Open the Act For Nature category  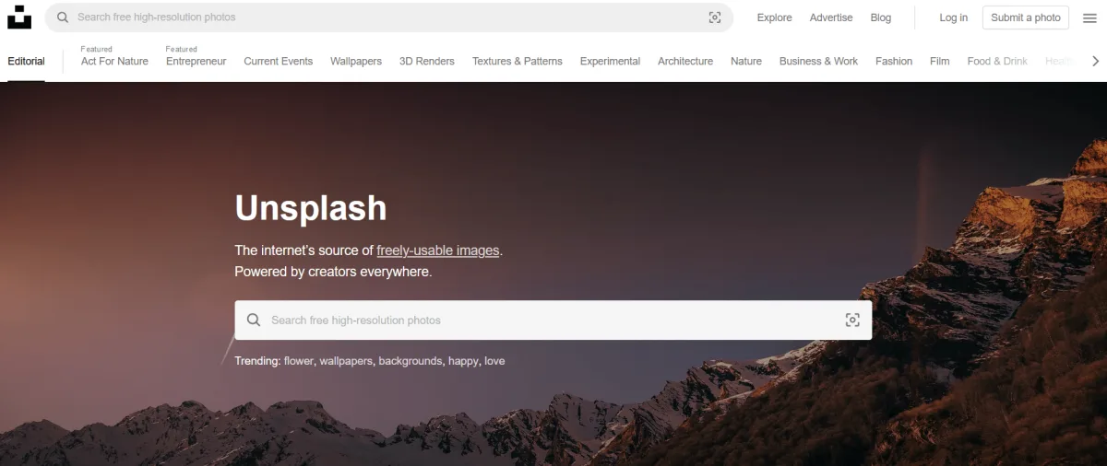coord(114,61)
